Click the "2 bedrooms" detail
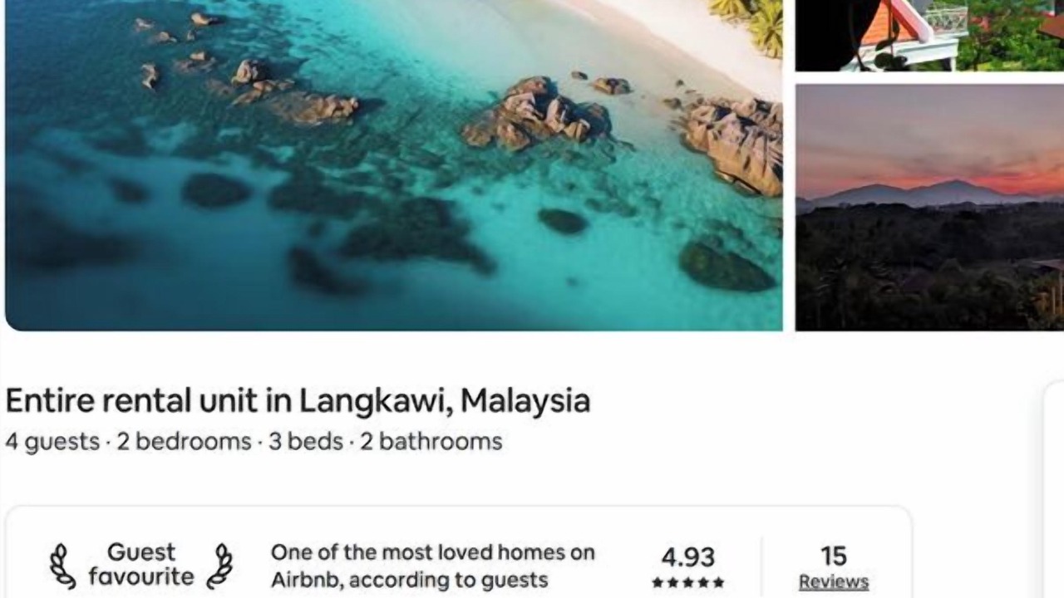Image resolution: width=1064 pixels, height=598 pixels. (184, 441)
